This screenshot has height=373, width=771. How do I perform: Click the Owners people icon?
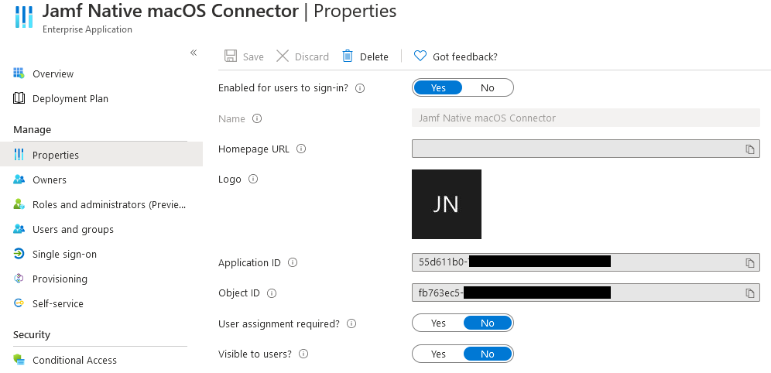(19, 180)
